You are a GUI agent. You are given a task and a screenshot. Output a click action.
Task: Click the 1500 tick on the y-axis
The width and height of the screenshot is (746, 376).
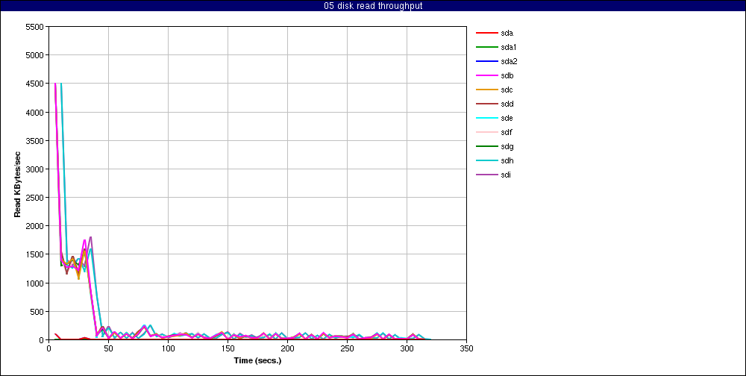point(35,255)
